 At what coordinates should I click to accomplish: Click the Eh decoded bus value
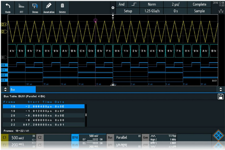tap(100, 51)
